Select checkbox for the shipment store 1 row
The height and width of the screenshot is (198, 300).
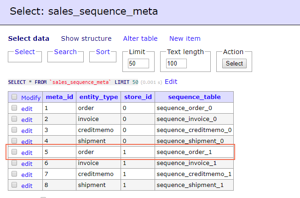(x=14, y=185)
